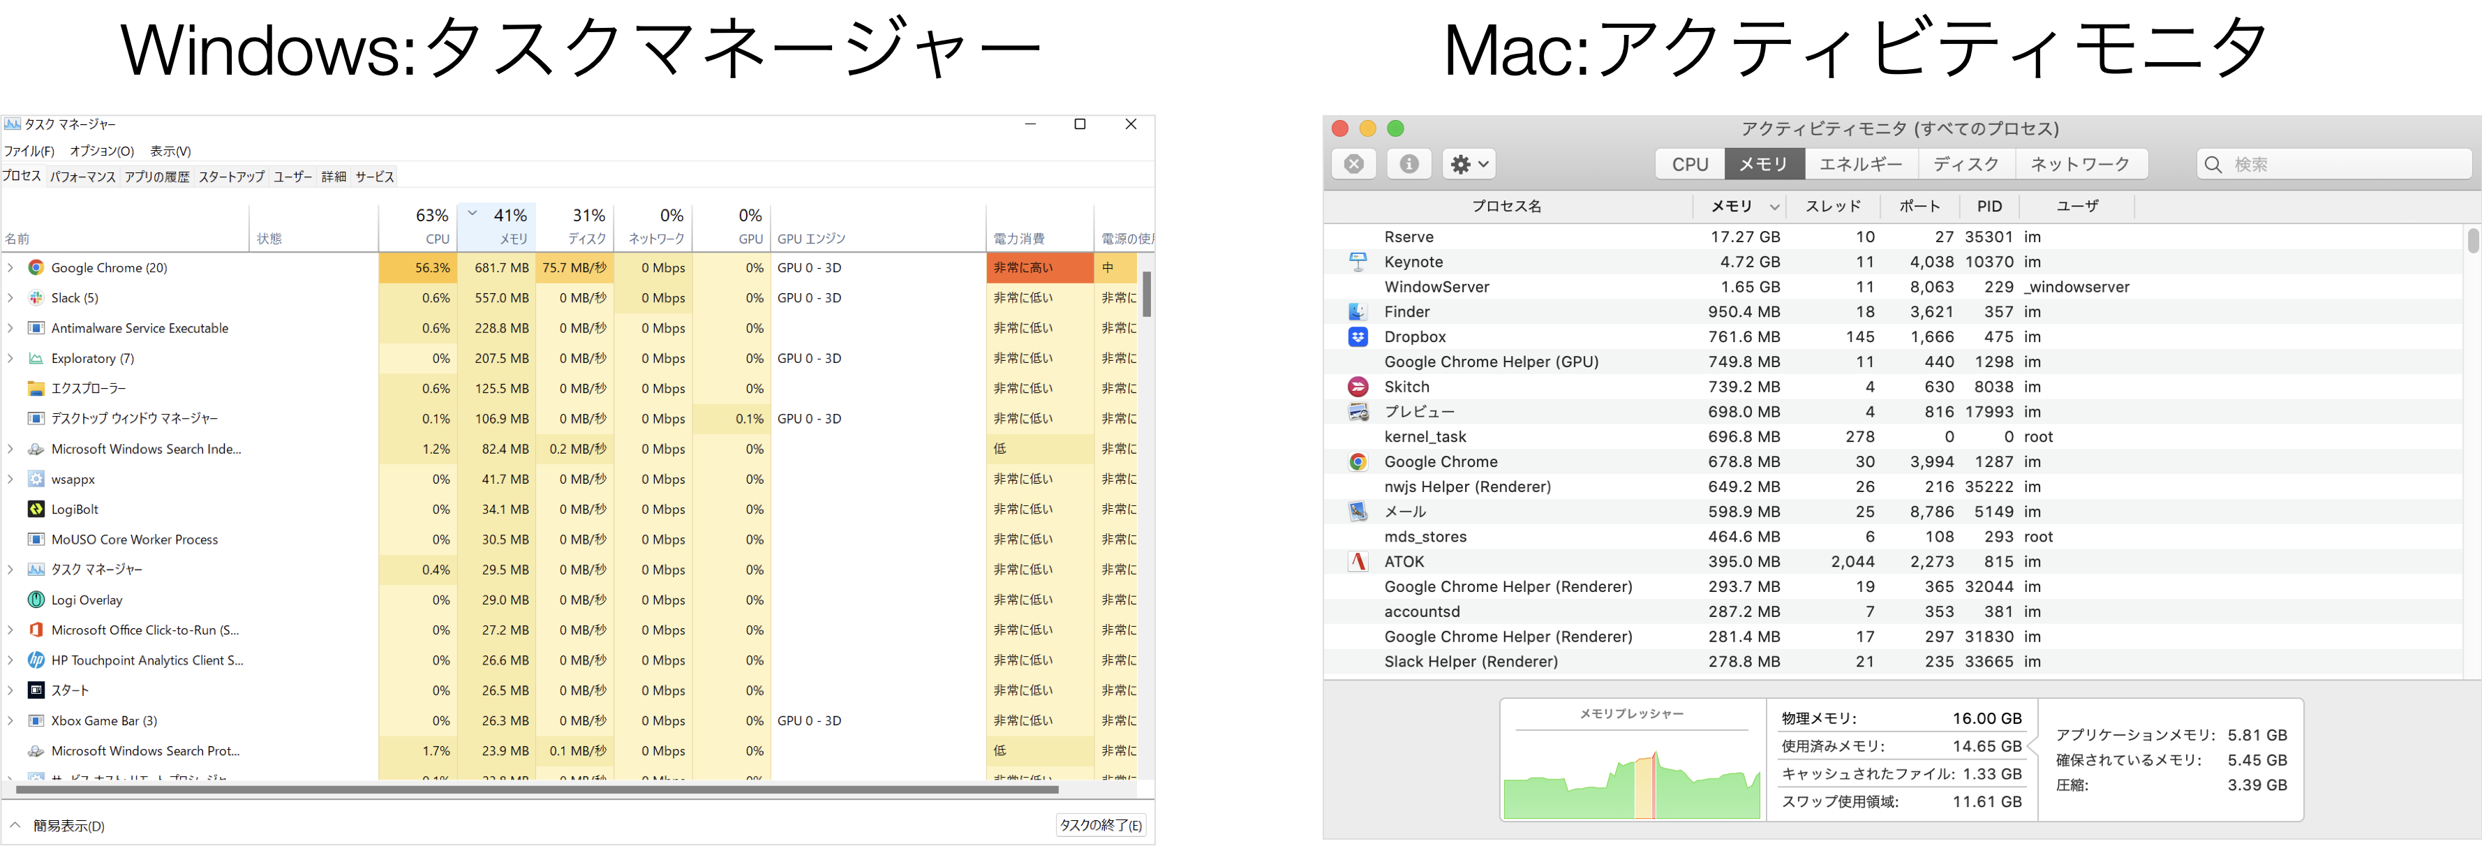This screenshot has height=846, width=2482.
Task: Click Finder icon in Activity Monitor
Action: pos(1358,312)
